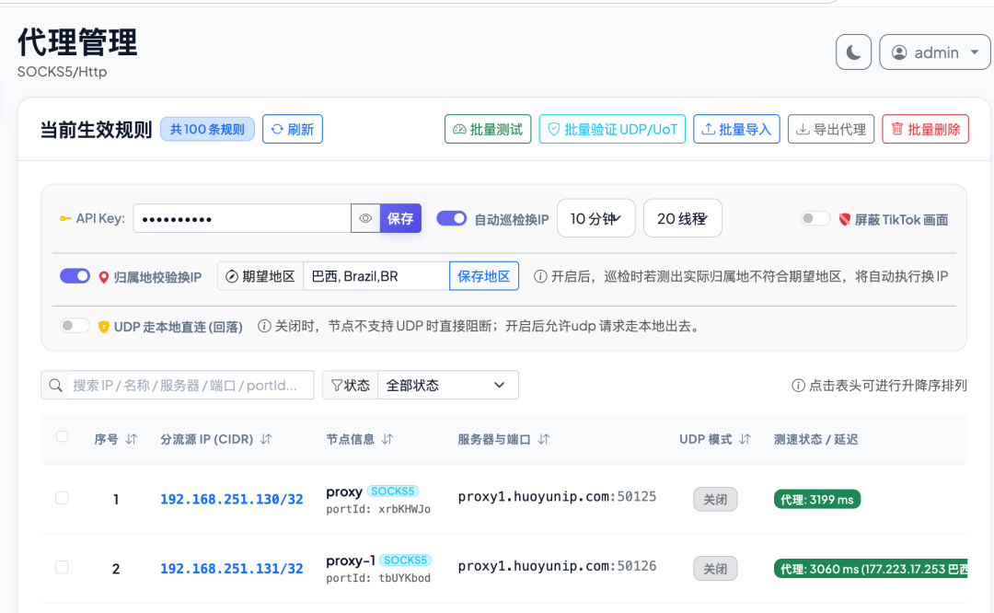Click the red location pin icon

tap(104, 277)
